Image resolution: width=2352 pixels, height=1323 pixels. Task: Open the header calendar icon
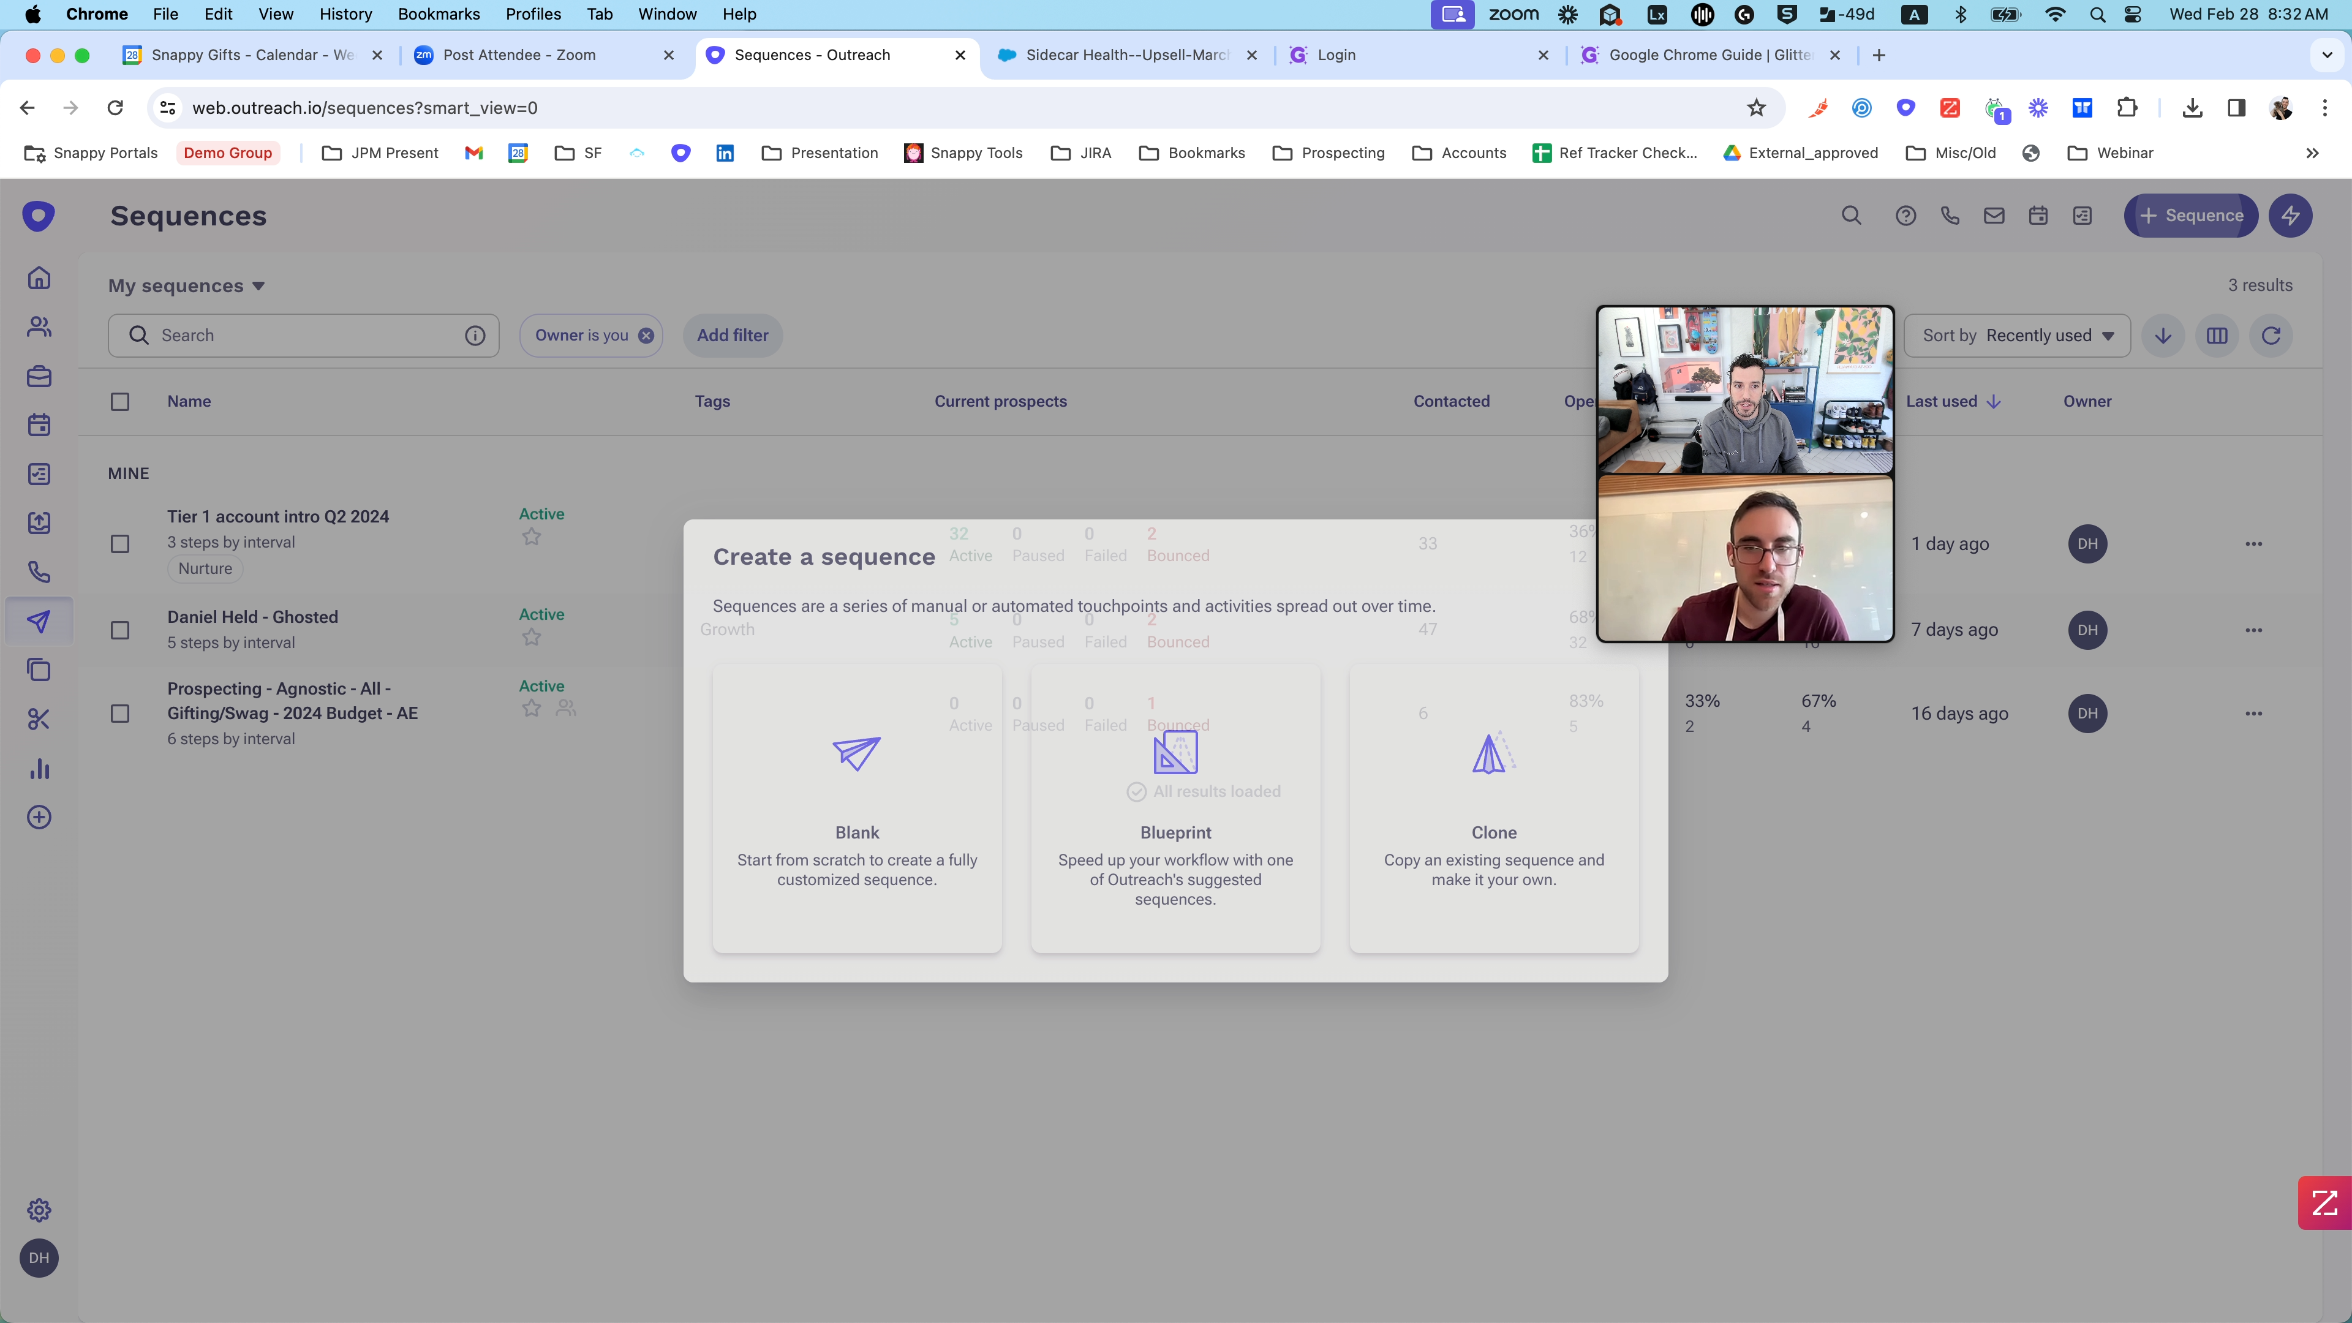(x=2038, y=216)
